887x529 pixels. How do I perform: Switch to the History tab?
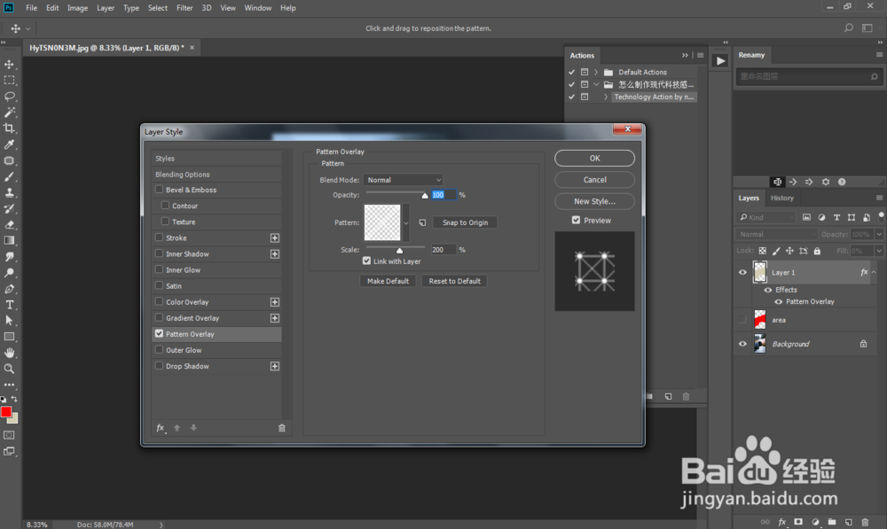coord(781,198)
